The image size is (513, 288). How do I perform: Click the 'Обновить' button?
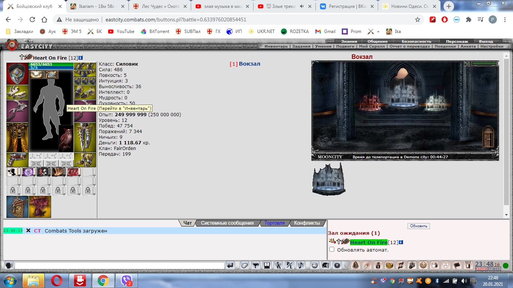click(x=418, y=226)
